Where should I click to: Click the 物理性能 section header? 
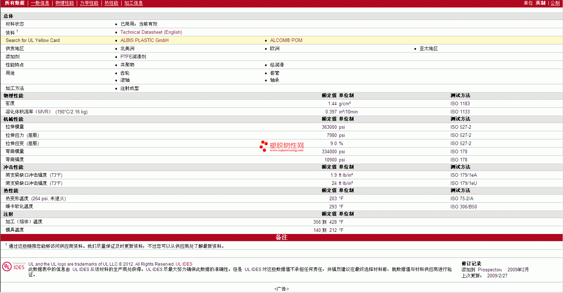click(x=14, y=96)
